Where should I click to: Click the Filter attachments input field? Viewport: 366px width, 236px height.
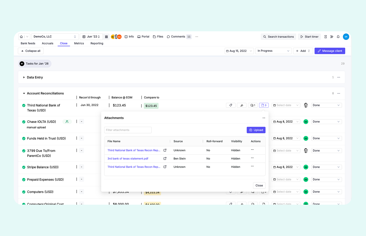click(128, 130)
